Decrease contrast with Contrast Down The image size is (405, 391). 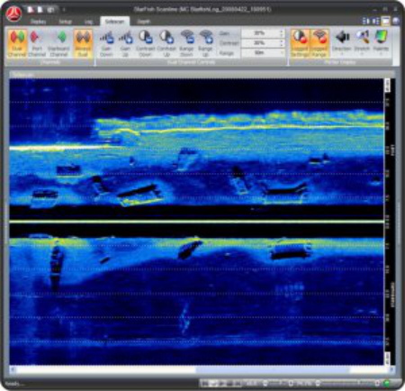(146, 43)
